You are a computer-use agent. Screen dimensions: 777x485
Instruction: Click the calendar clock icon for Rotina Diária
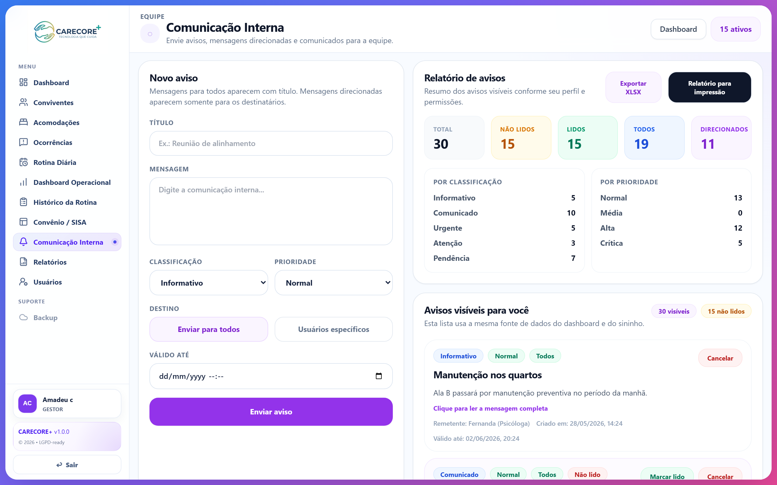pos(23,162)
